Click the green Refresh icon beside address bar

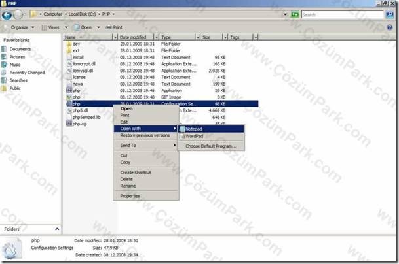click(295, 14)
